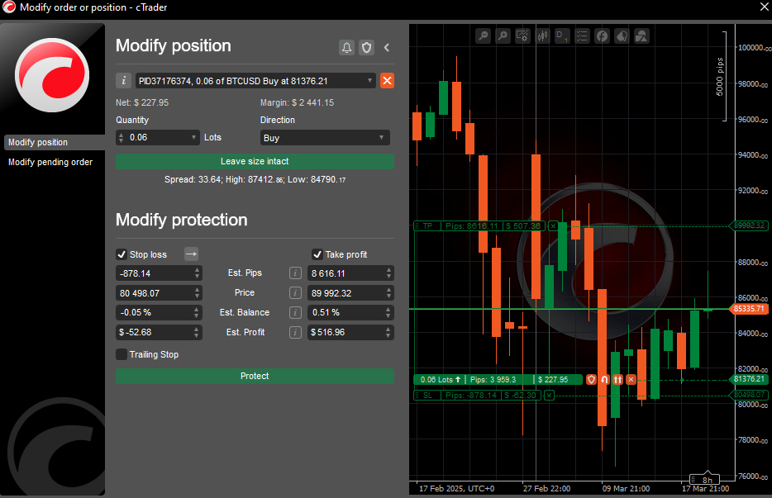Enable the Trailing Stop checkbox
The width and height of the screenshot is (772, 498).
(x=120, y=354)
